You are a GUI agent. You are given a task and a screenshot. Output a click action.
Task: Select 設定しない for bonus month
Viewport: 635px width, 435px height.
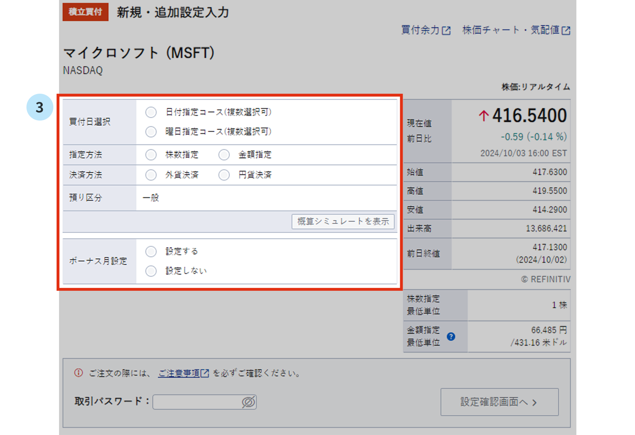(x=151, y=271)
